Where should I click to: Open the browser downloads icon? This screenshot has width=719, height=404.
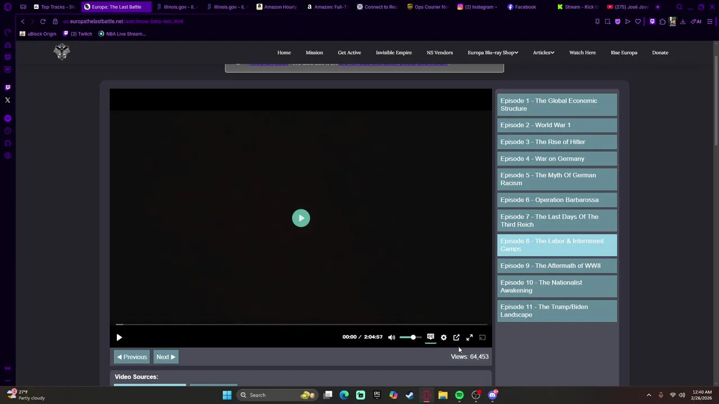682,21
